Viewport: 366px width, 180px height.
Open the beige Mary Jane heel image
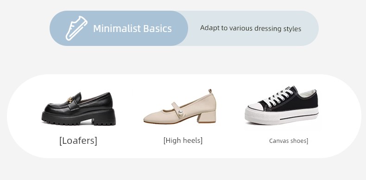180,106
